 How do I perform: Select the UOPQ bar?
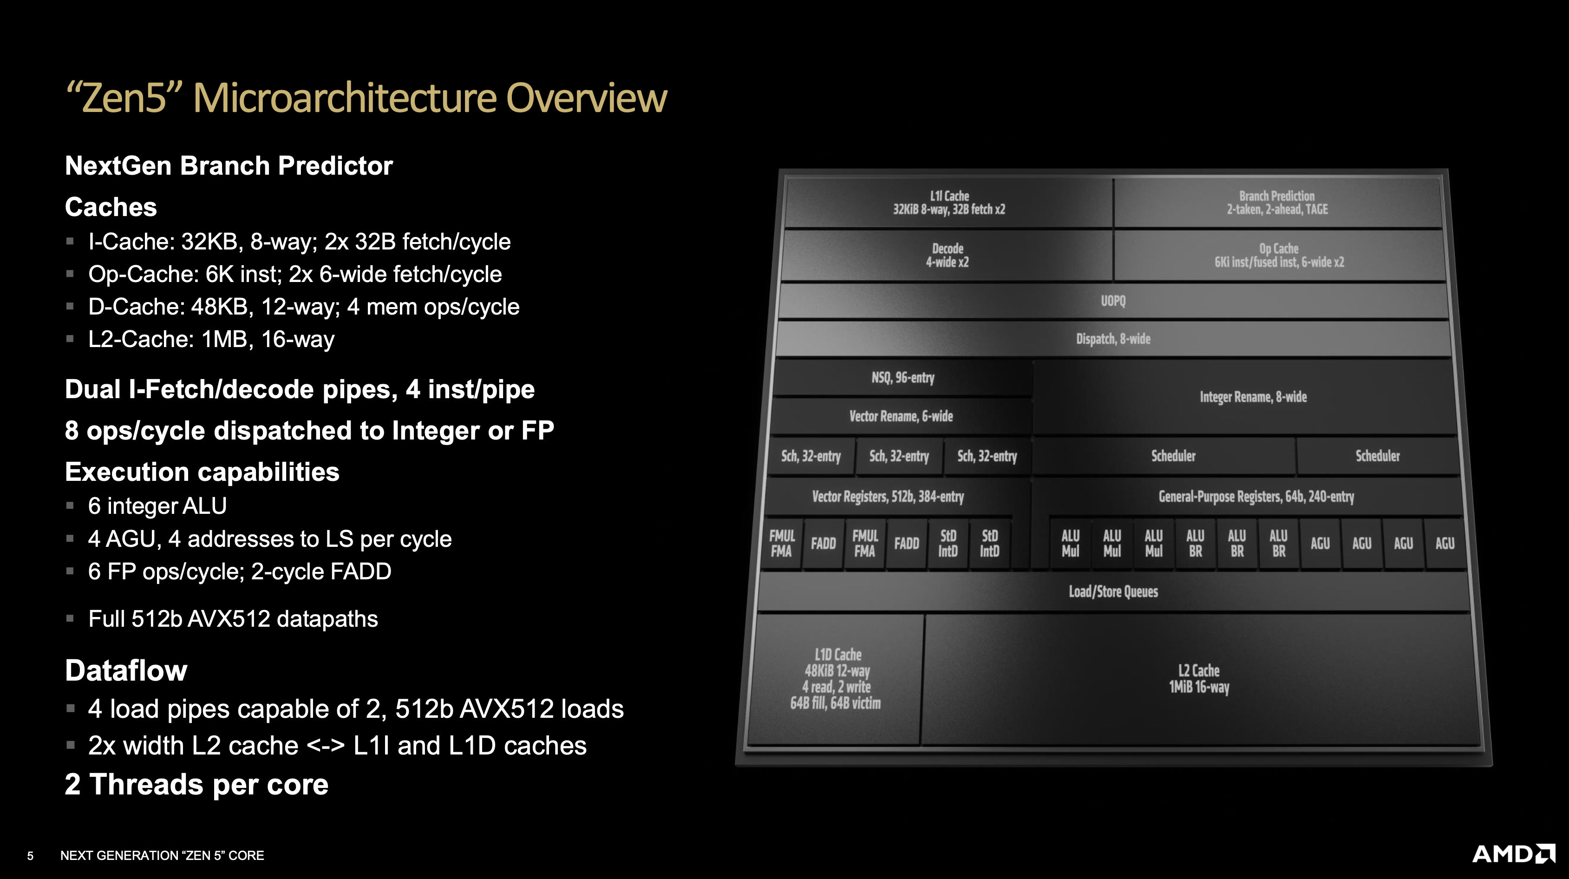click(x=1113, y=301)
